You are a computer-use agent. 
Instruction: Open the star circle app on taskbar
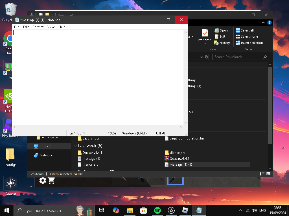point(171,210)
